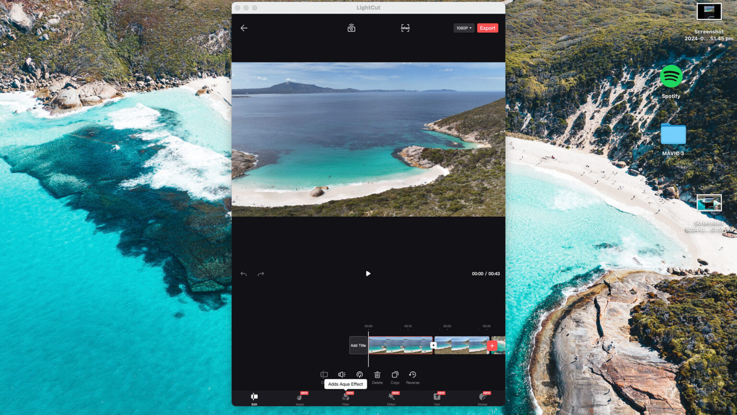Select the Split tool icon
Screen dimensions: 737x415
pos(324,375)
